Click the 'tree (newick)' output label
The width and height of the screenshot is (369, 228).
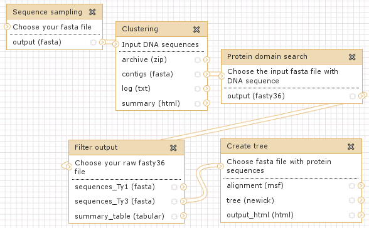point(250,200)
